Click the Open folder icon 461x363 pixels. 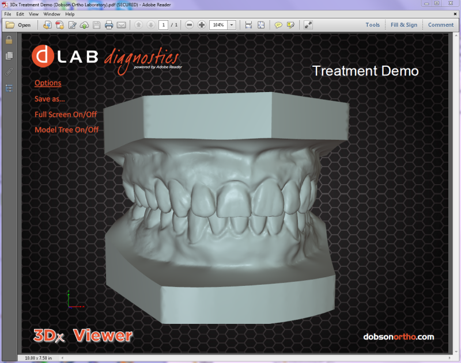pos(10,25)
